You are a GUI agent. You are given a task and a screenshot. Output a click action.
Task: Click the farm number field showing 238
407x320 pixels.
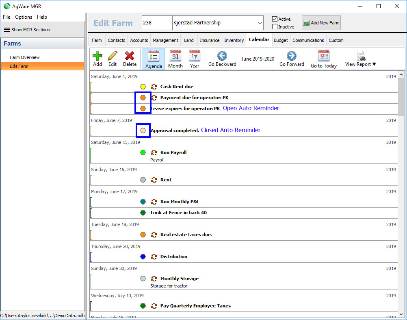156,23
